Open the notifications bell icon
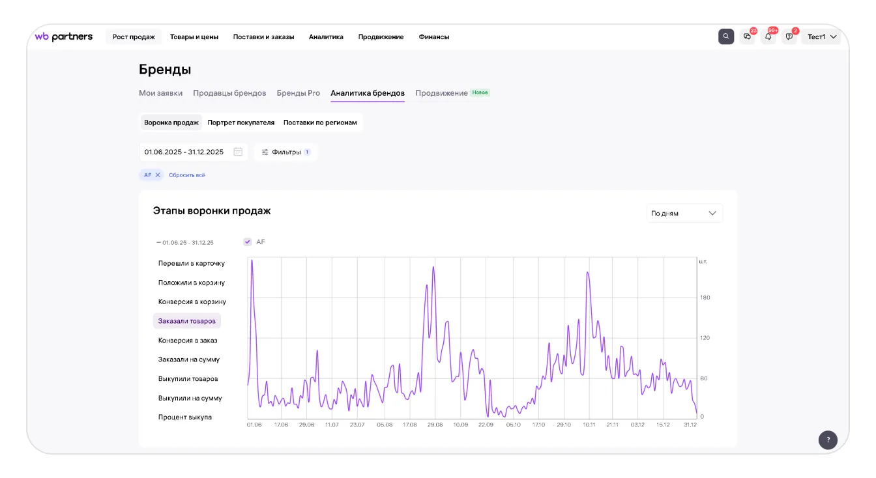Image resolution: width=876 pixels, height=478 pixels. [768, 37]
